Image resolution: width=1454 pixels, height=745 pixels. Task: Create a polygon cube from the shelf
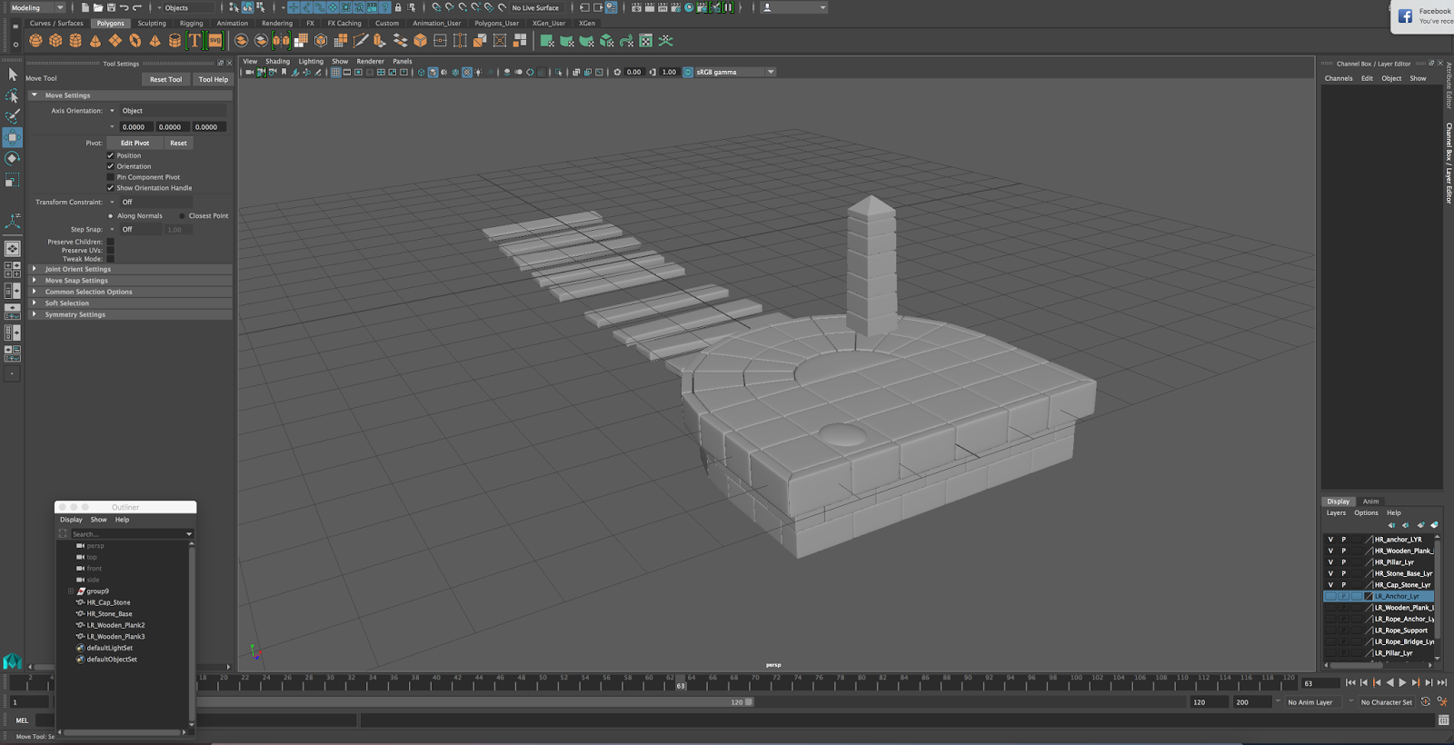pos(55,41)
